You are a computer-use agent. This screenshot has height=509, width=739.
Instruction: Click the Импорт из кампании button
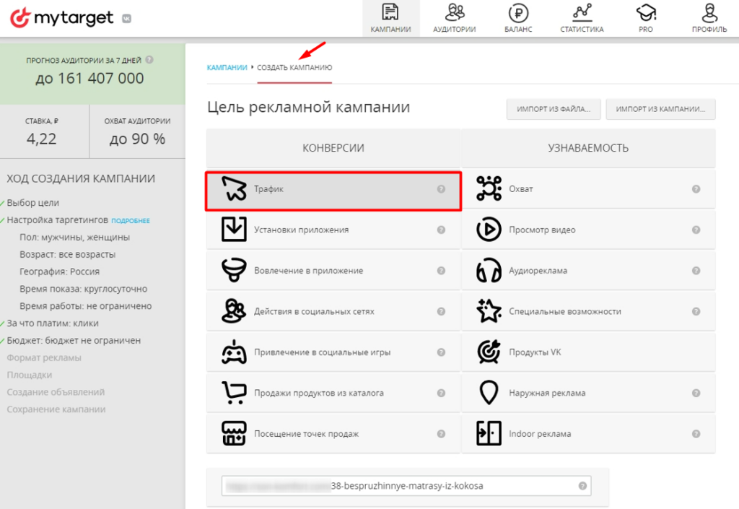point(660,110)
